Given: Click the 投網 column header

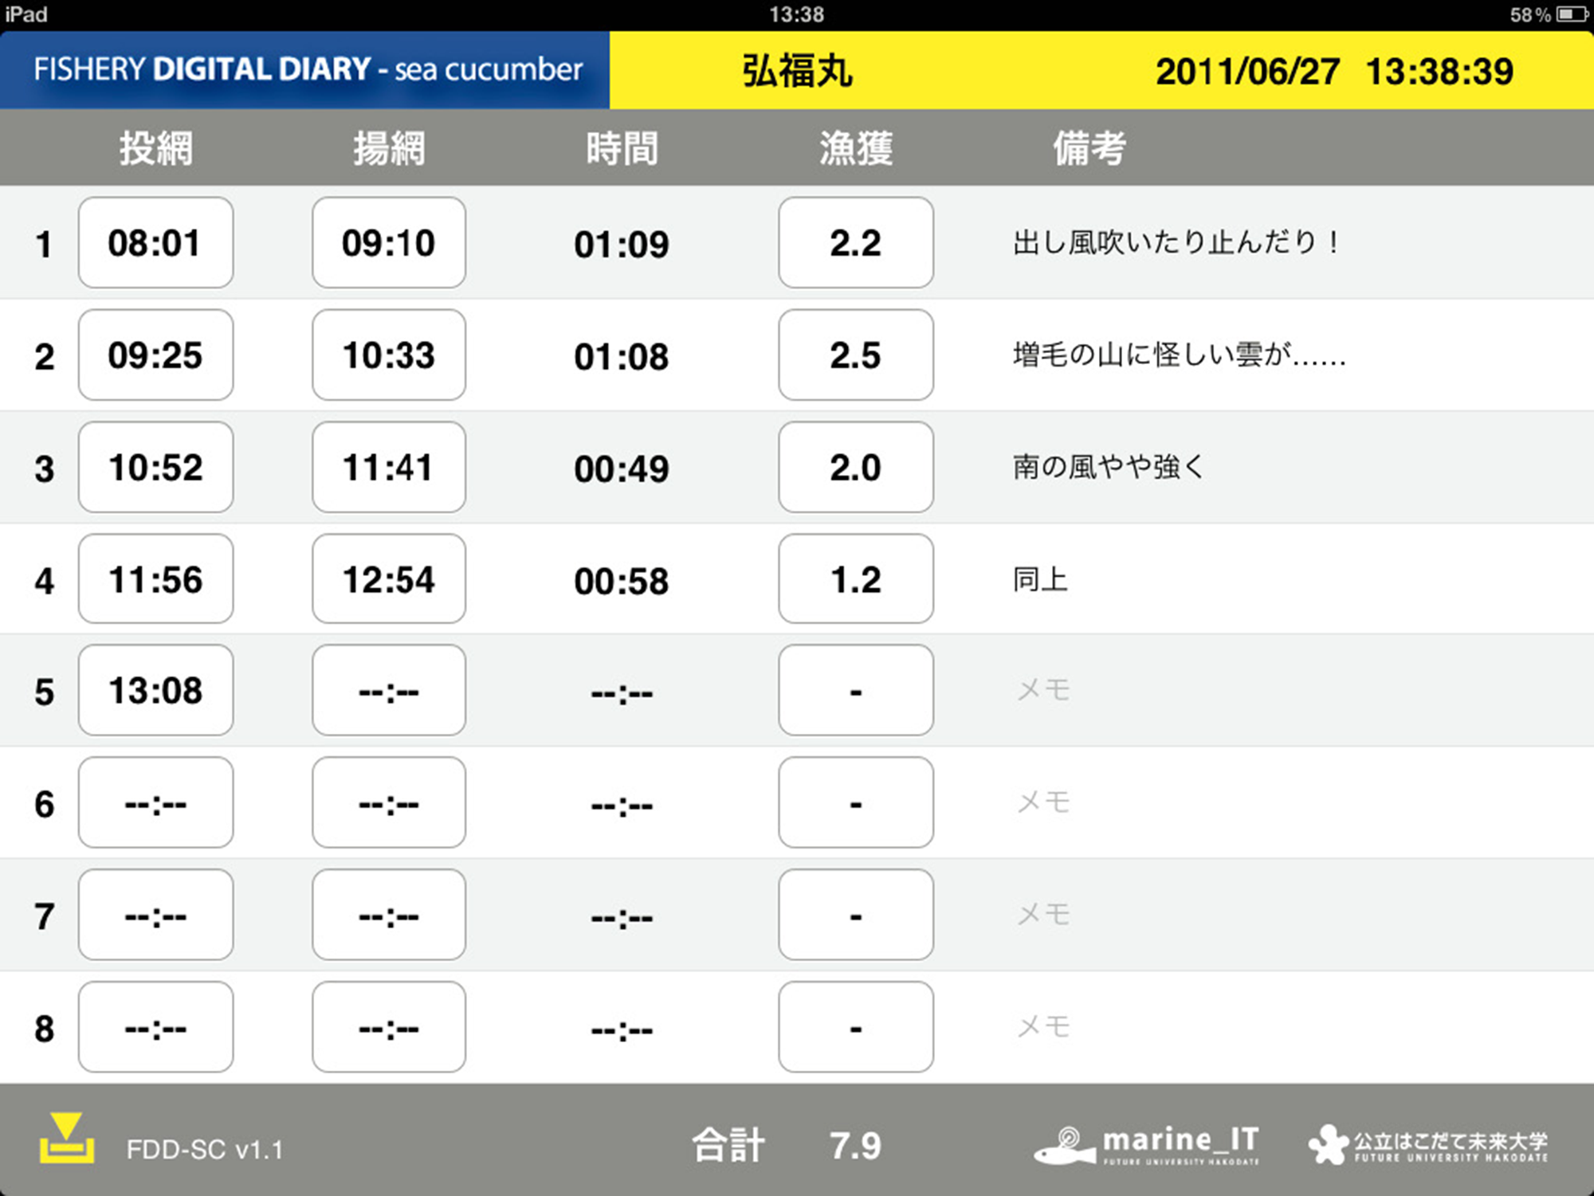Looking at the screenshot, I should (x=156, y=148).
